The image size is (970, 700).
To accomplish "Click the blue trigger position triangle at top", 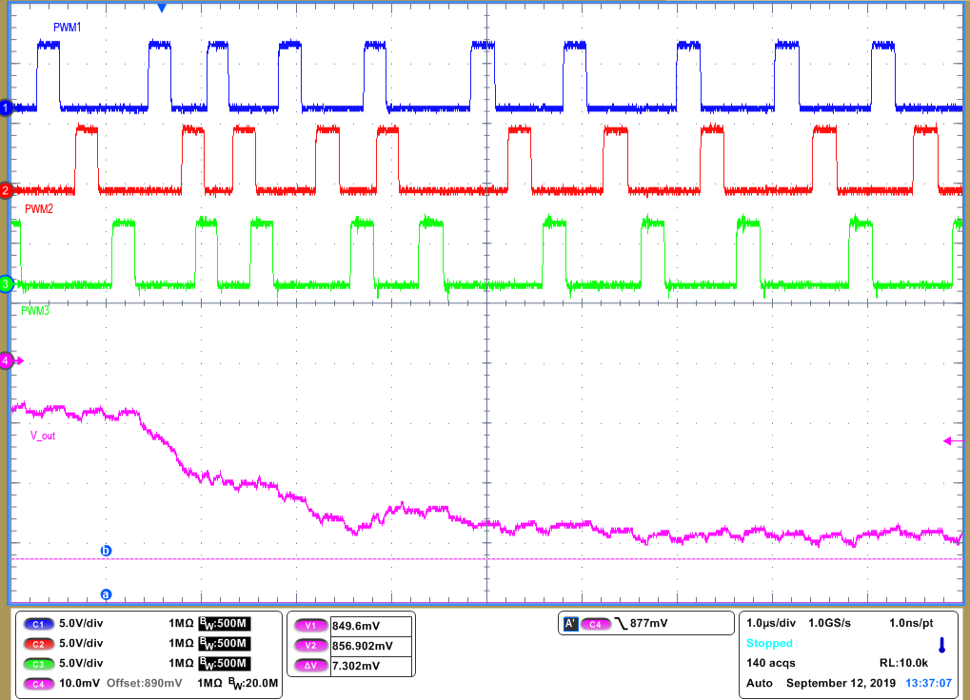I will click(x=161, y=8).
